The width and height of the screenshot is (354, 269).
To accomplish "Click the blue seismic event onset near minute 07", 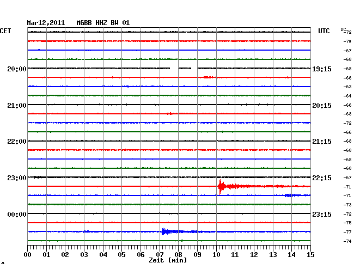I will (164, 231).
